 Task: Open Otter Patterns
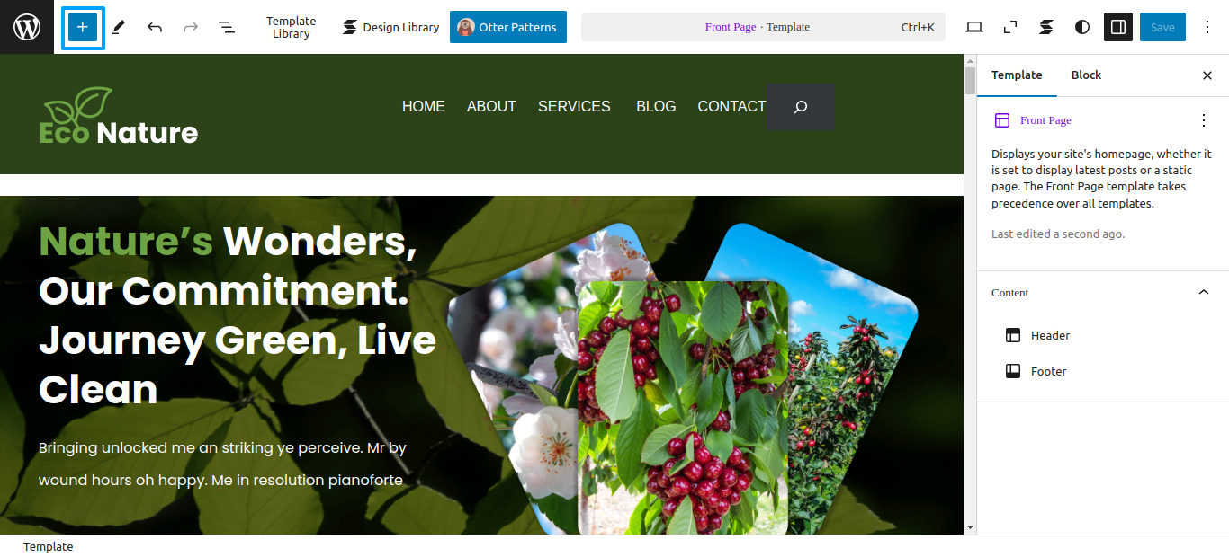(508, 27)
